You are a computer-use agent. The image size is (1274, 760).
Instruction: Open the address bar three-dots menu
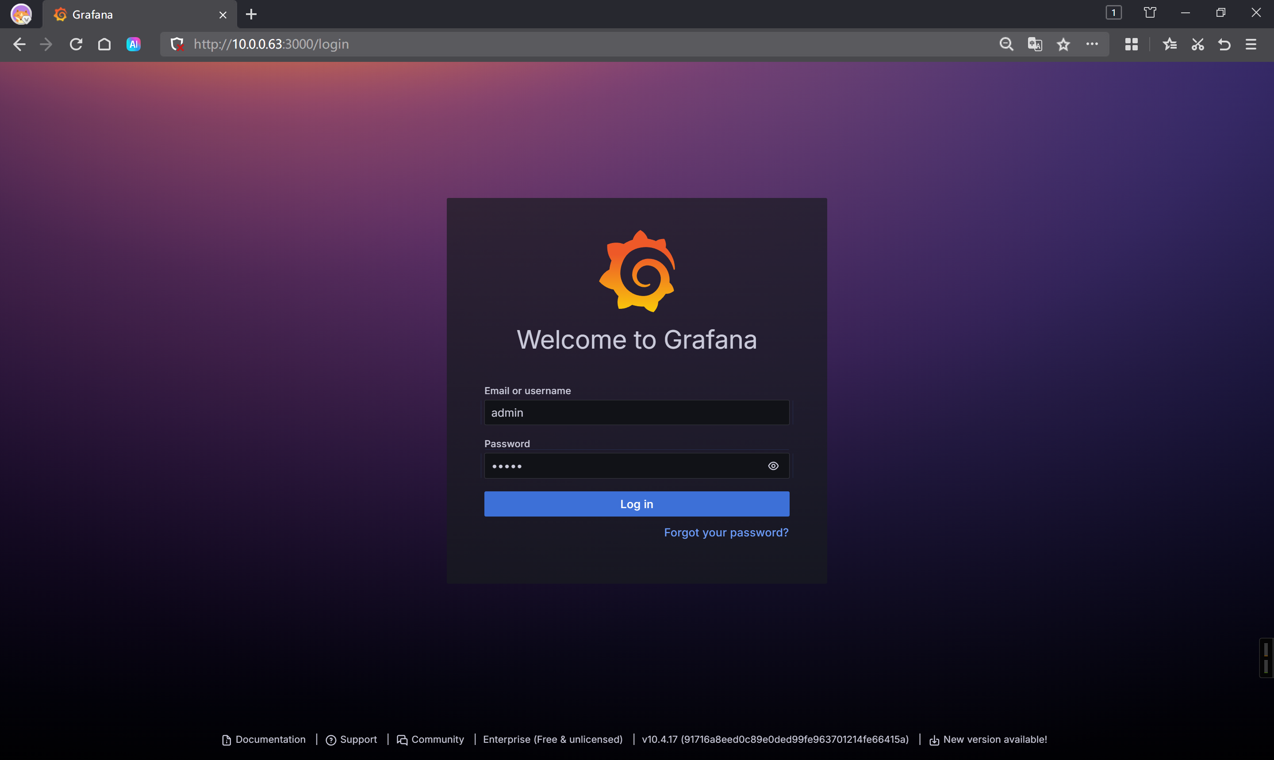tap(1092, 44)
